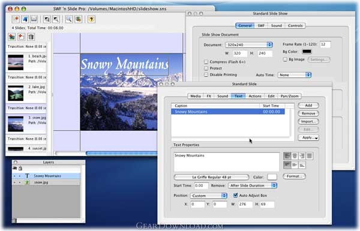Click the magnifying glass zoom icon
This screenshot has width=360, height=231.
point(69,19)
